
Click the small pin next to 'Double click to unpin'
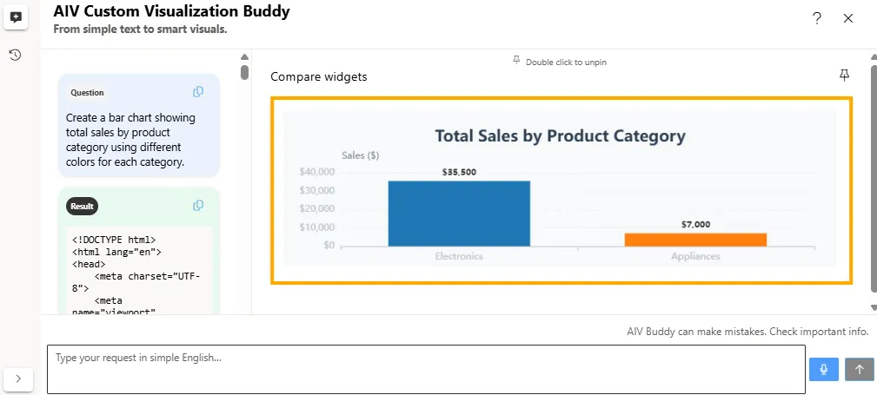[516, 61]
